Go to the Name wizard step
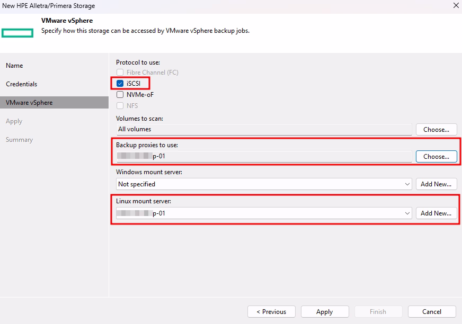This screenshot has width=462, height=324. click(15, 66)
